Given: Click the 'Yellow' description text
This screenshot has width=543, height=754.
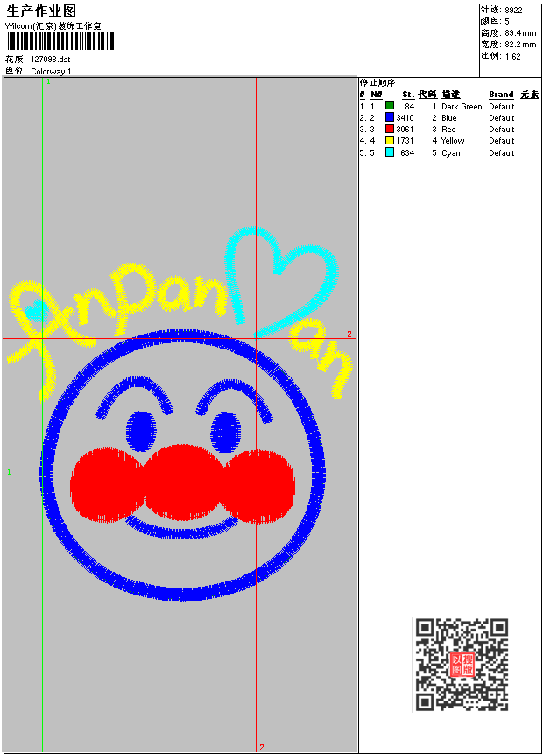Looking at the screenshot, I should coord(453,141).
